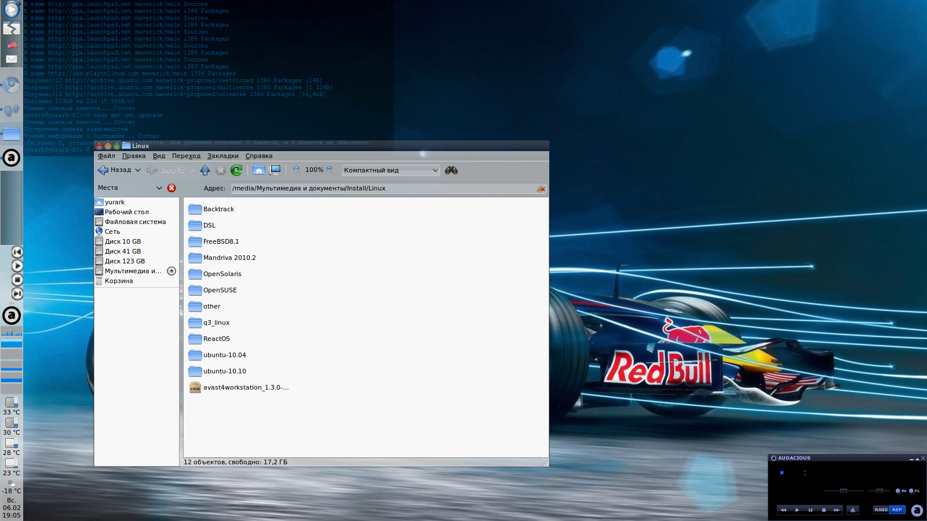The image size is (927, 521).
Task: Click the Назад back arrow icon
Action: click(x=103, y=170)
